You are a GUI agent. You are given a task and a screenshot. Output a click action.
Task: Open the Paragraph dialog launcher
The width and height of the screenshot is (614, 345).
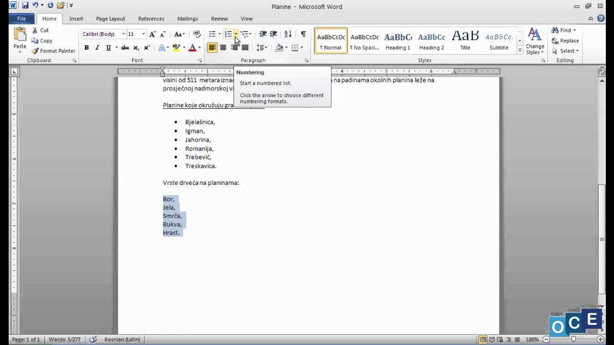pyautogui.click(x=306, y=61)
